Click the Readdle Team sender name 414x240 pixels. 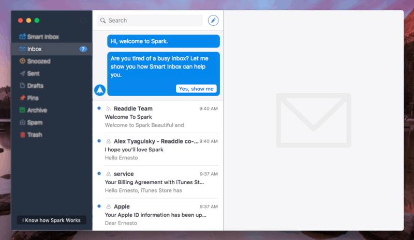tap(133, 108)
